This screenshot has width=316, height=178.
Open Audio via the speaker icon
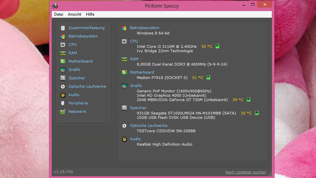point(63,95)
